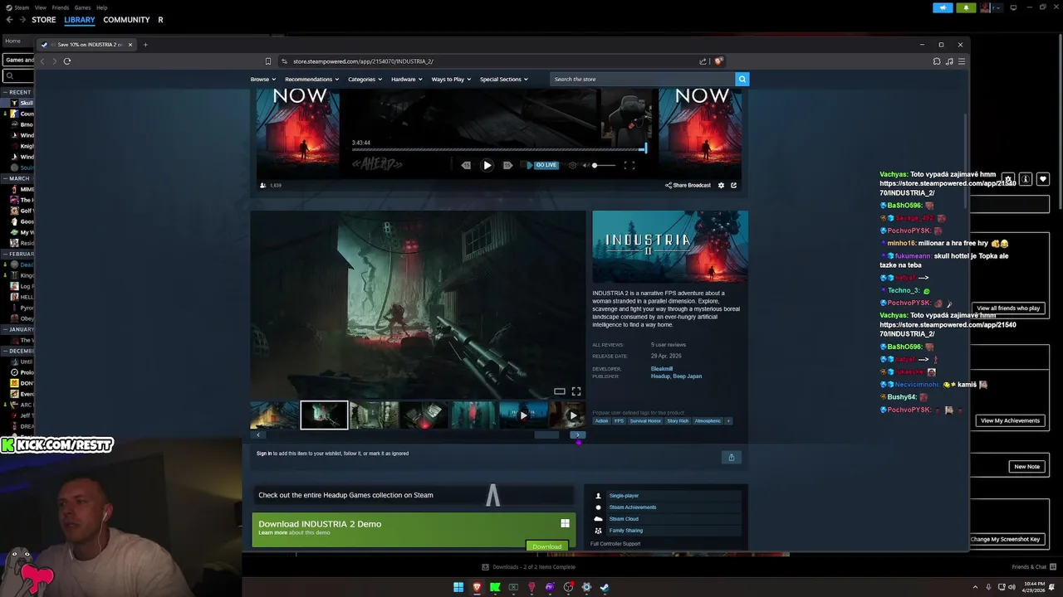
Task: Expand the screenshot to fullscreen
Action: click(x=576, y=391)
